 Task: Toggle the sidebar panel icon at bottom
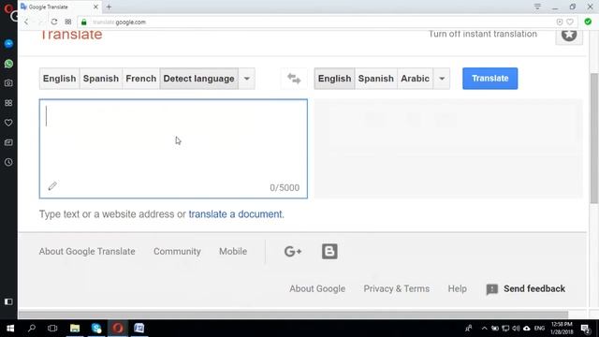click(8, 301)
